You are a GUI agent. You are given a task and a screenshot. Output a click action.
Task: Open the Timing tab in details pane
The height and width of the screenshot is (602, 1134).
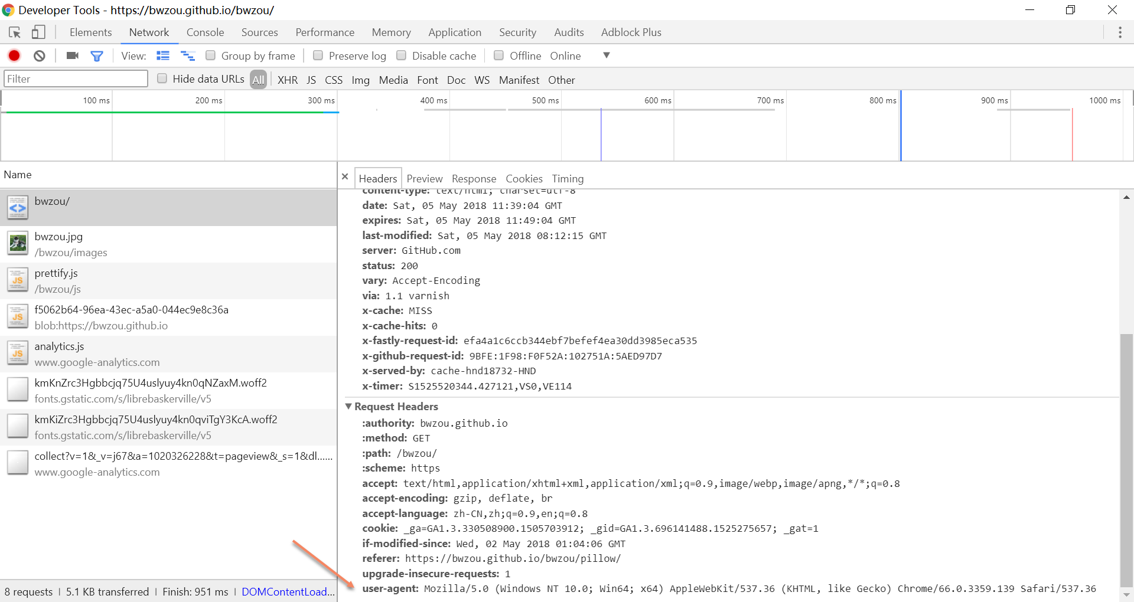[567, 178]
